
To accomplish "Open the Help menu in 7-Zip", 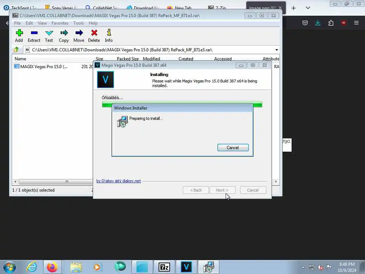I will [93, 23].
